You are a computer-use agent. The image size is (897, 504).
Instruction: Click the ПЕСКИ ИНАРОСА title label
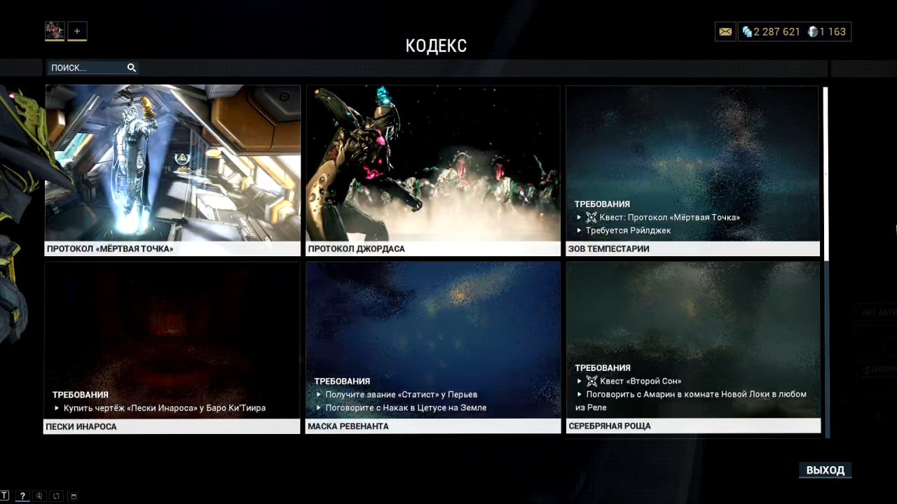pos(81,426)
